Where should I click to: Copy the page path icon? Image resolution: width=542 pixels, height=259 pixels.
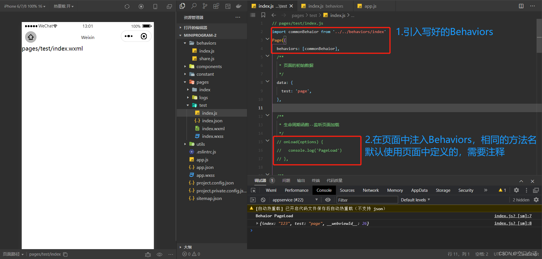[65, 254]
